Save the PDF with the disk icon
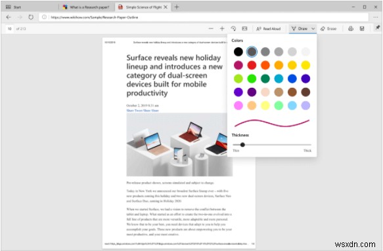The width and height of the screenshot is (383, 251). coord(362,29)
